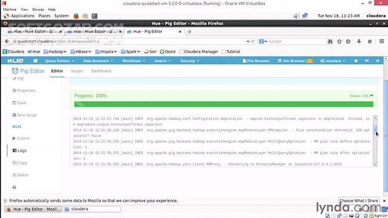This screenshot has height=218, width=388.
Task: Click the log panel scrollbar thumb
Action: [375, 130]
